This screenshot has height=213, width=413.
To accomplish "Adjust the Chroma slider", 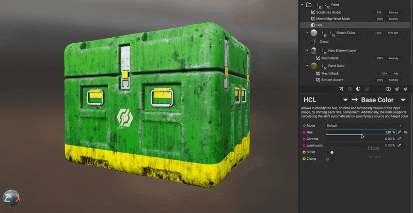I will pos(361,139).
